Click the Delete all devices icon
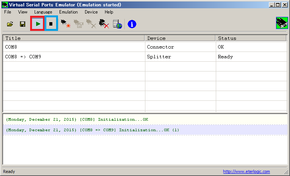This screenshot has width=290, height=176. pyautogui.click(x=104, y=24)
